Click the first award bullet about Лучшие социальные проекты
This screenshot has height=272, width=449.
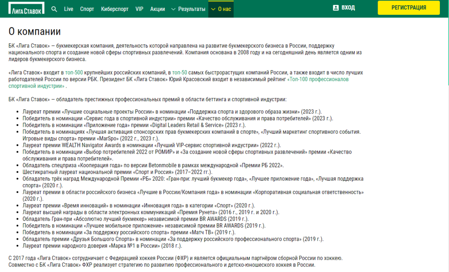tap(172, 112)
